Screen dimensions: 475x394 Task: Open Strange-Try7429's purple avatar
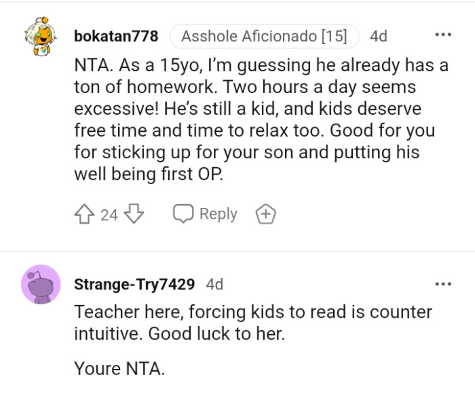coord(41,284)
